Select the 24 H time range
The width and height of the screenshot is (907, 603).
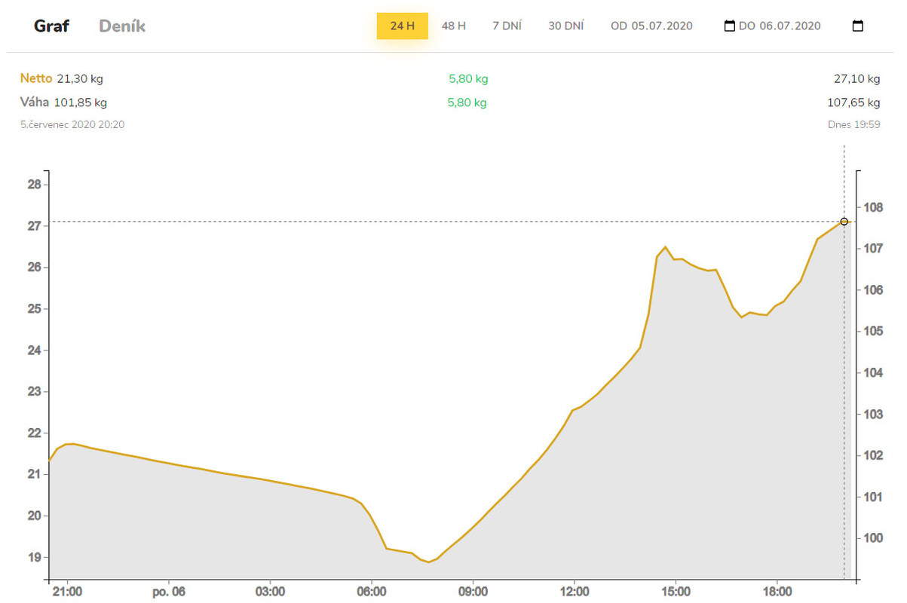click(403, 26)
